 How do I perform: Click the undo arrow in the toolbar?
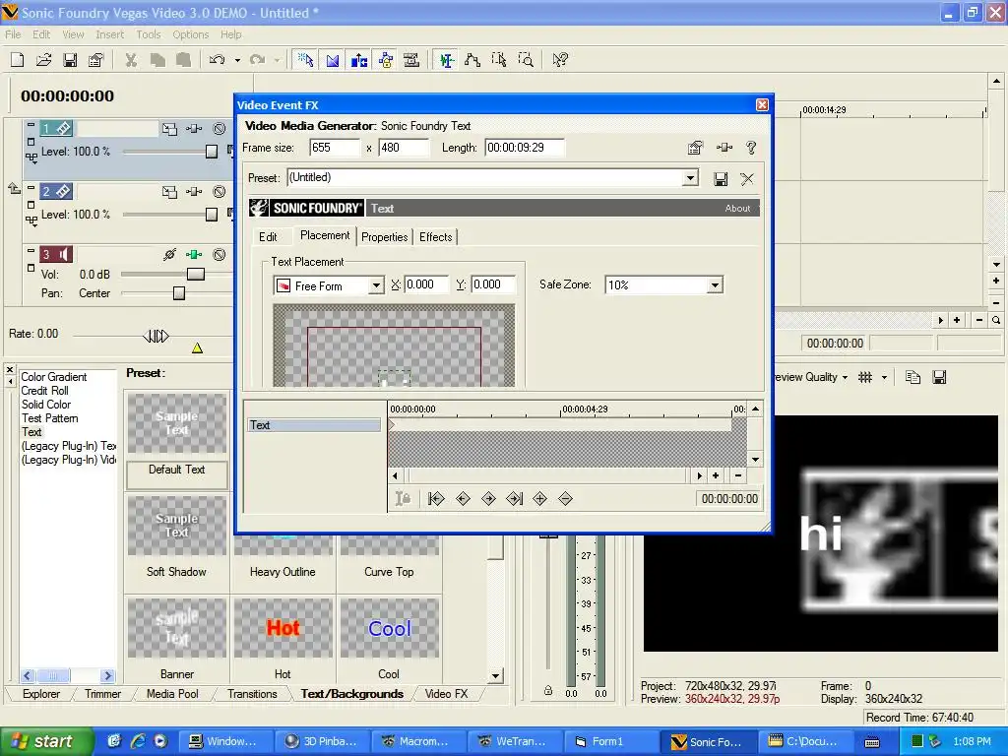(x=218, y=60)
